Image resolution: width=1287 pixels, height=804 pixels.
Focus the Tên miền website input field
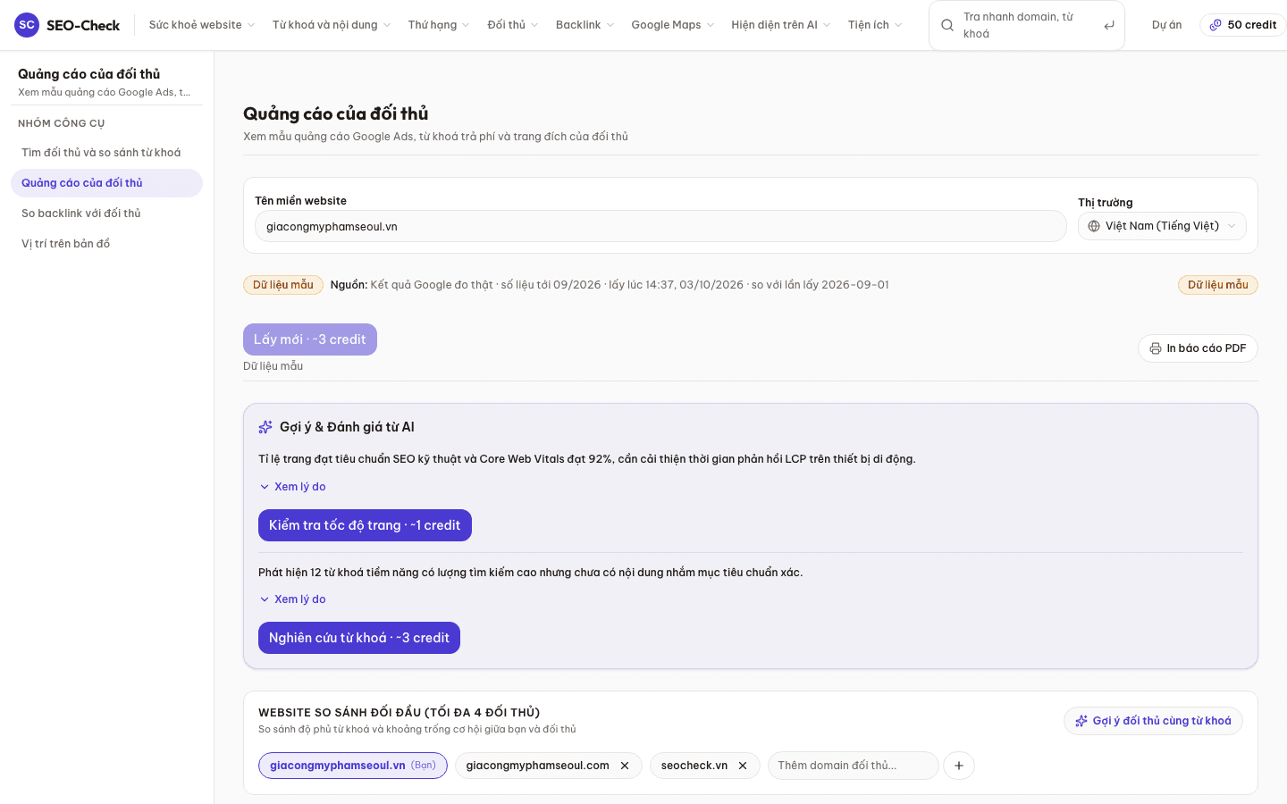pyautogui.click(x=660, y=226)
